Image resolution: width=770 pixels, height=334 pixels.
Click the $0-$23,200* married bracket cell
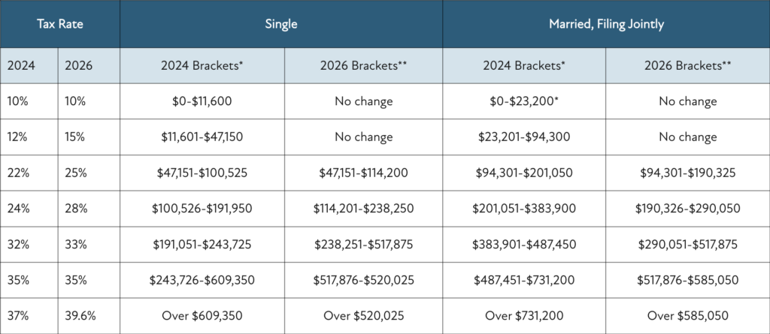[x=525, y=101]
